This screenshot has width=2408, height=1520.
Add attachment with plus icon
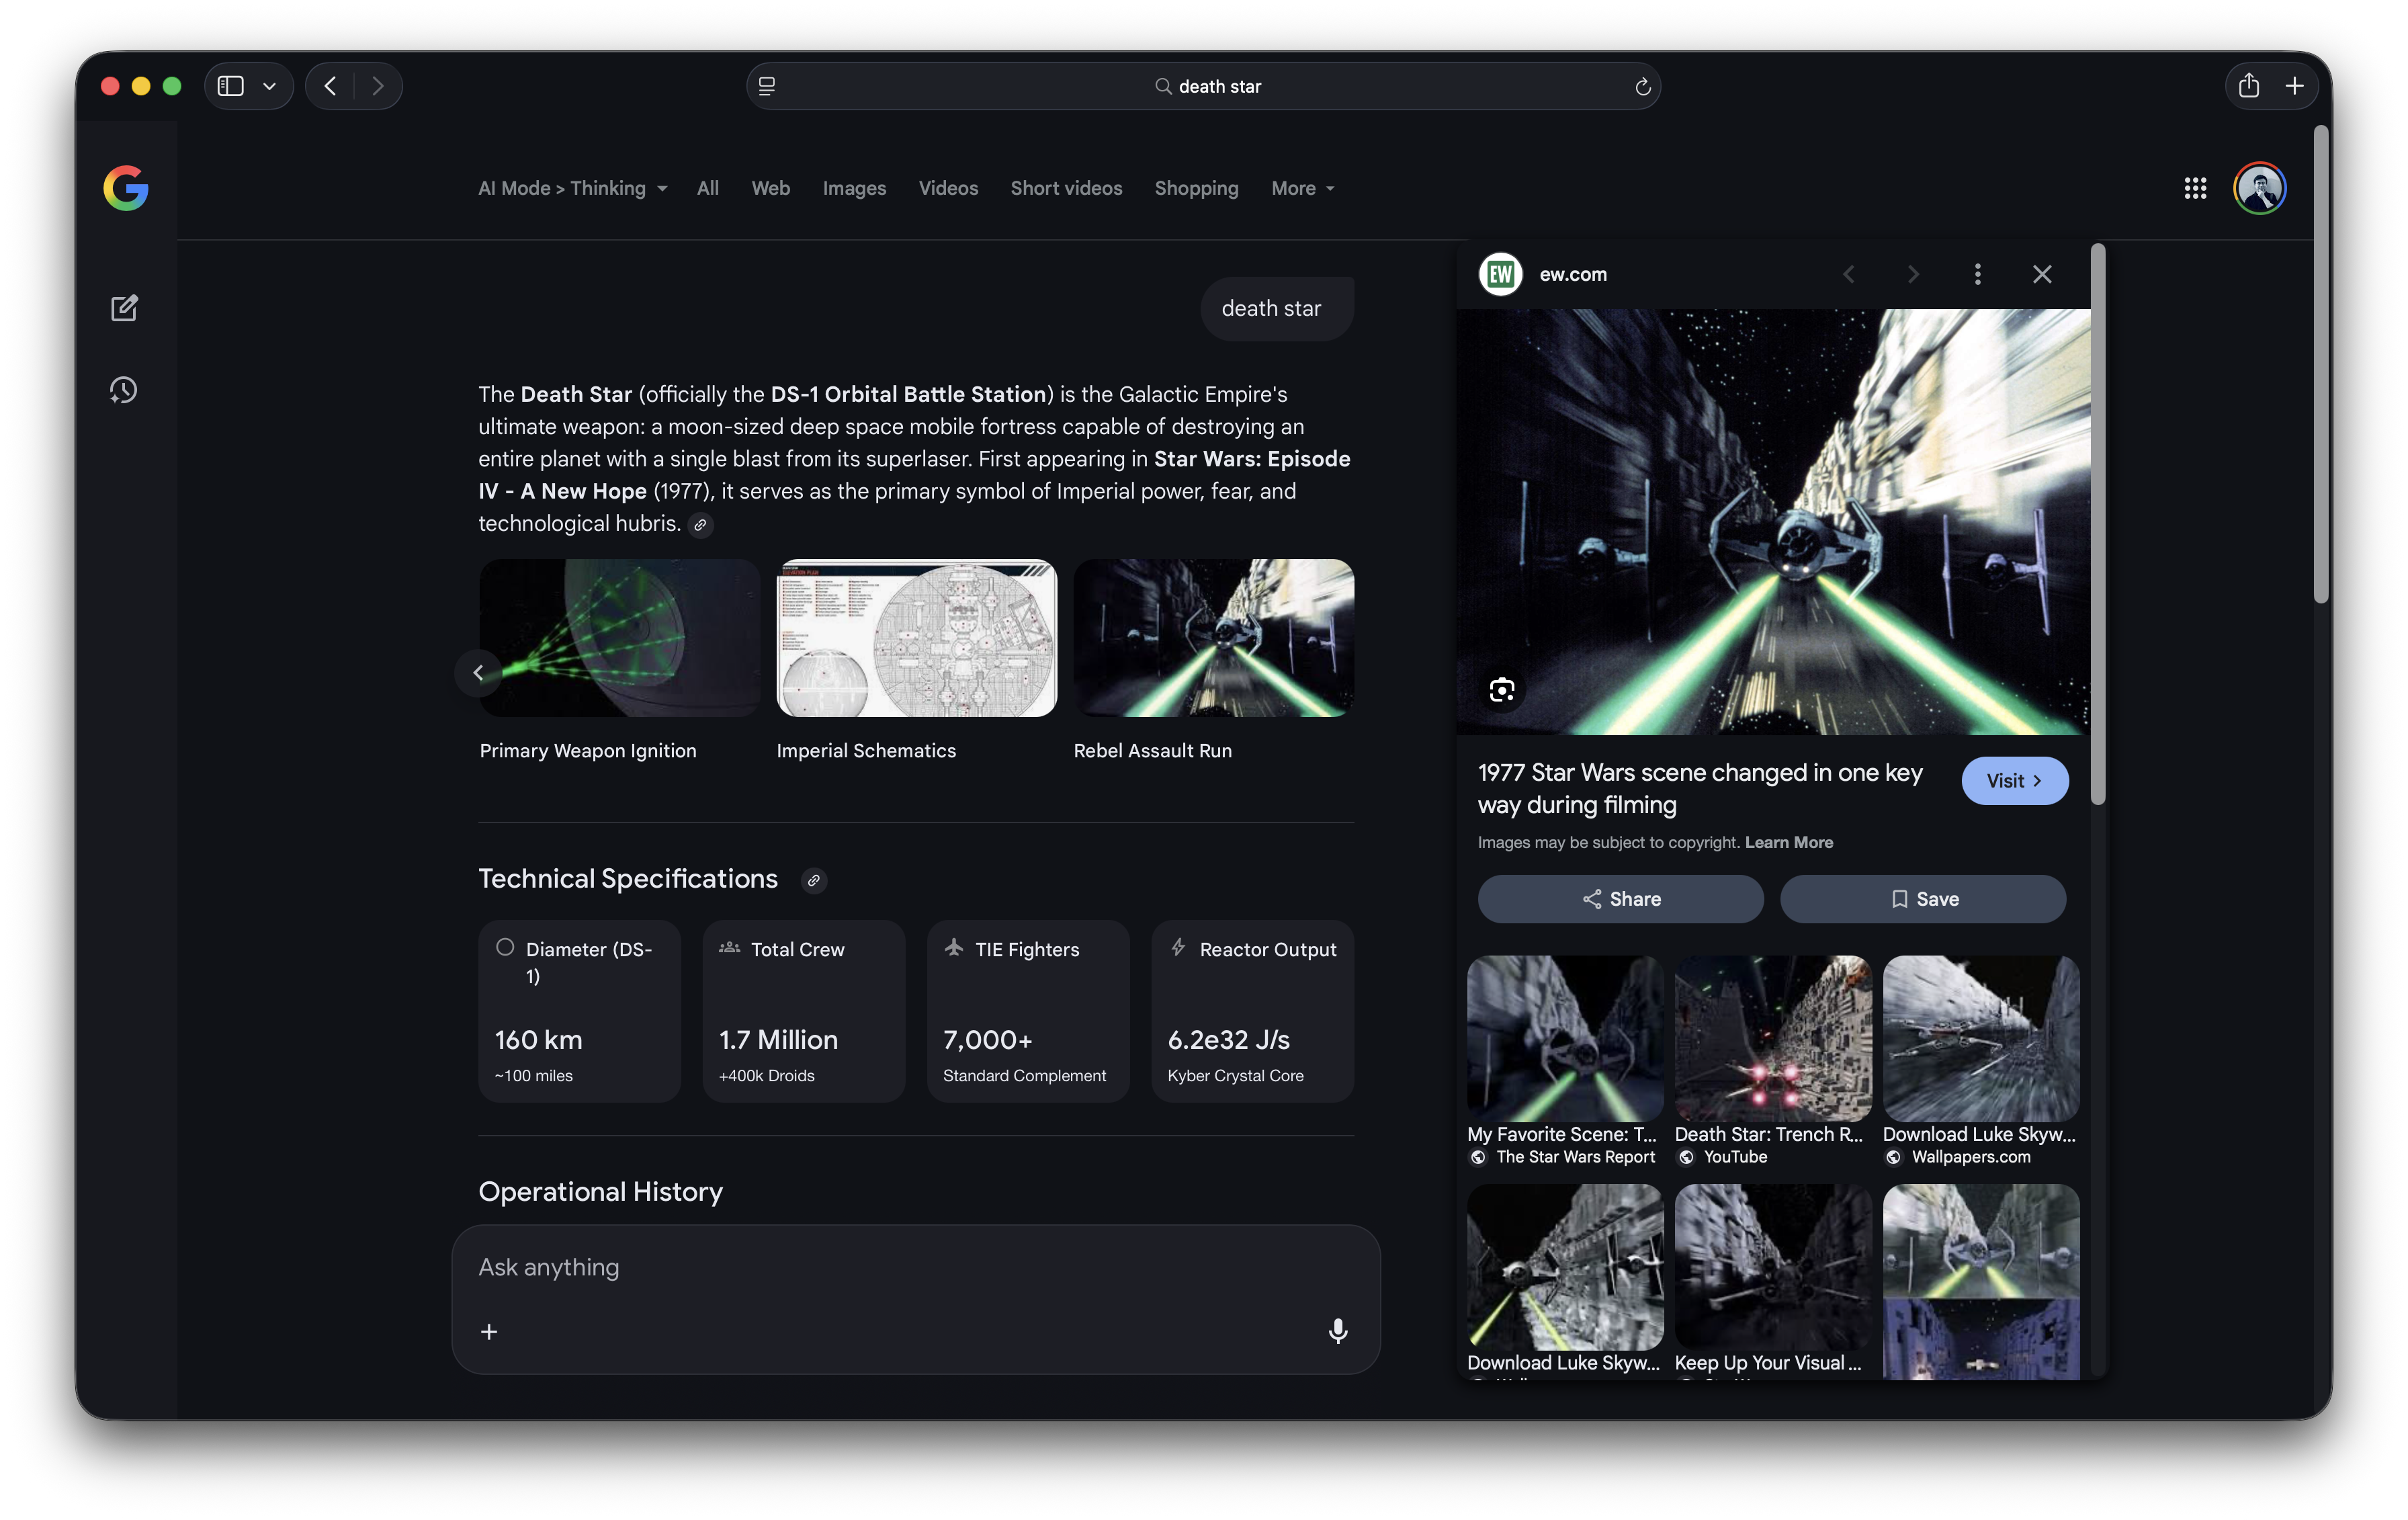pos(489,1332)
